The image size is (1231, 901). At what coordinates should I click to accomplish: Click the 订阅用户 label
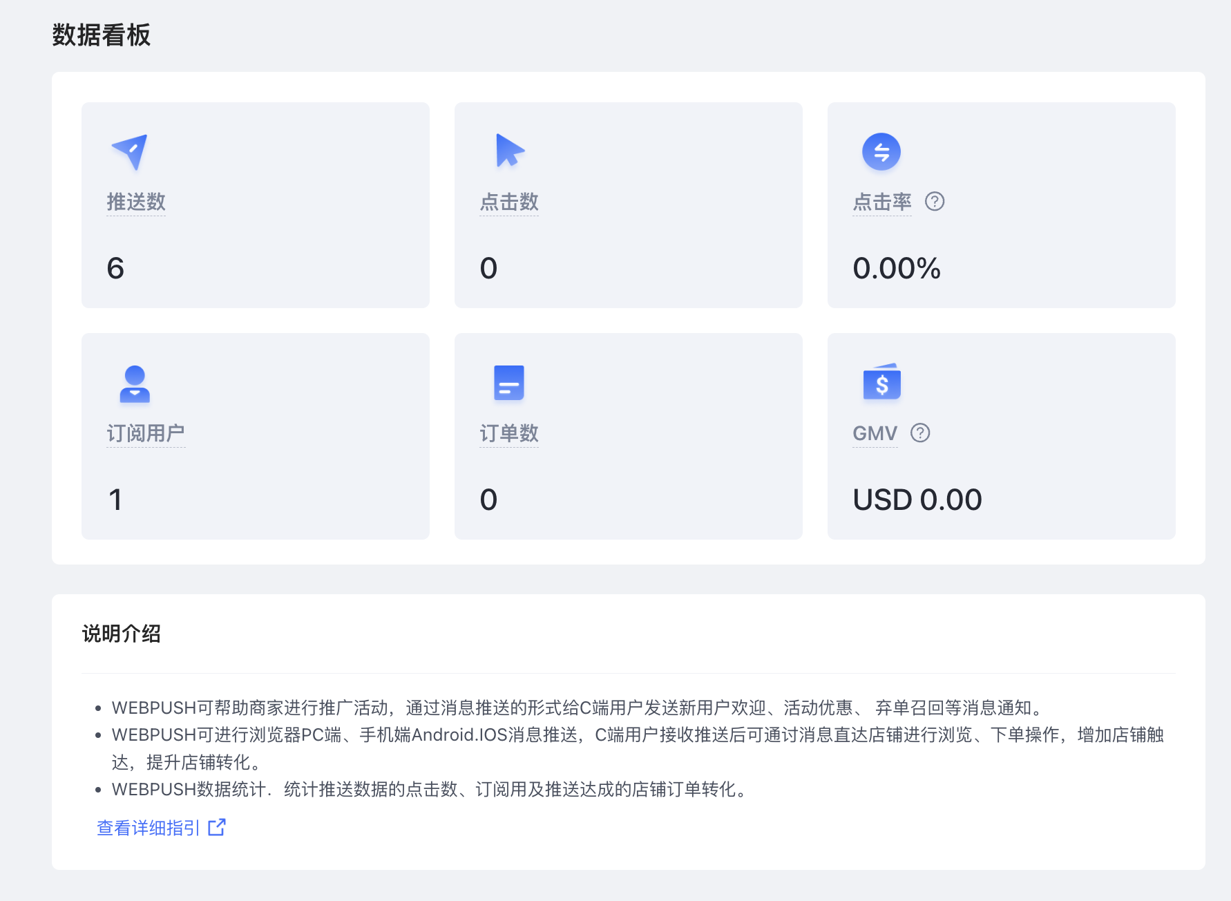tap(146, 433)
